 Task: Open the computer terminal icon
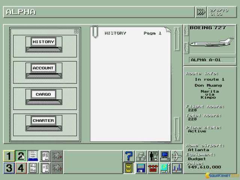tap(165, 156)
